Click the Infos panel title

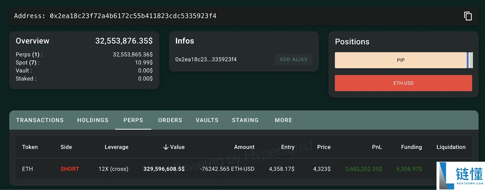tap(185, 41)
